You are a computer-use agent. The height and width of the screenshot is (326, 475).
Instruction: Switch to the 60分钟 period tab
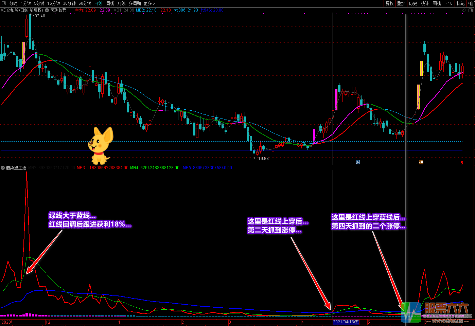pyautogui.click(x=85, y=3)
